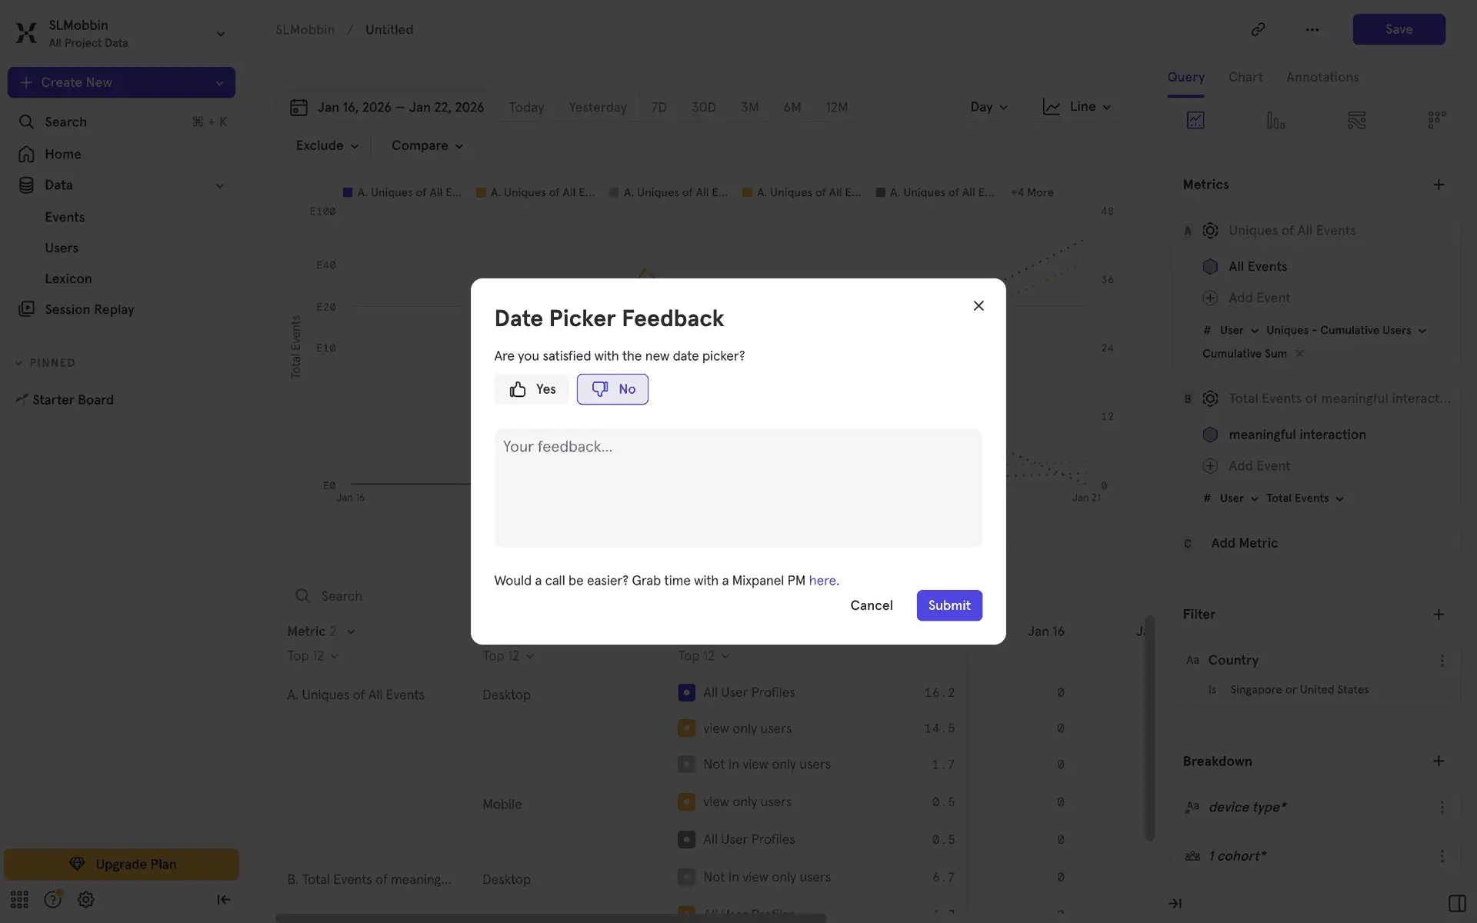1477x923 pixels.
Task: Select the Insights line chart report icon
Action: coord(1195,120)
